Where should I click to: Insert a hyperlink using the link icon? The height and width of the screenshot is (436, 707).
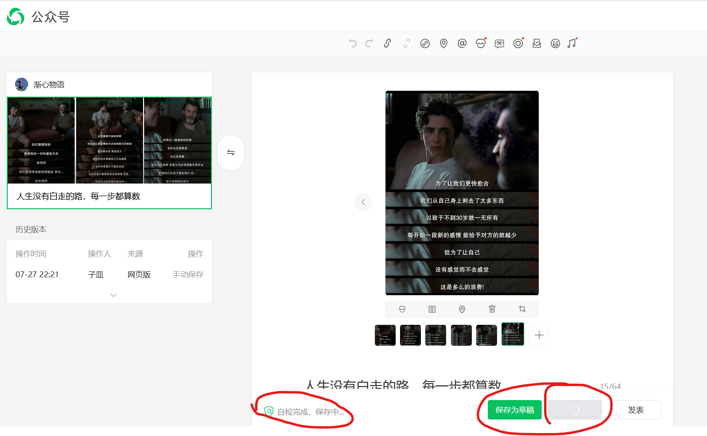(x=387, y=43)
